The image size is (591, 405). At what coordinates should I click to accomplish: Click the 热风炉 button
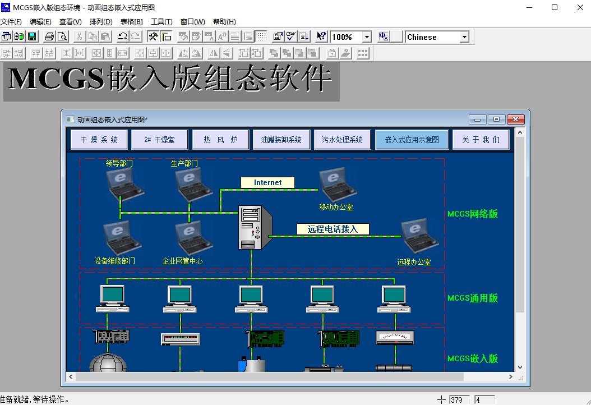pyautogui.click(x=221, y=140)
